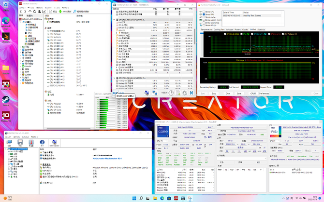Image resolution: width=324 pixels, height=202 pixels.
Task: Enable Stress GPU(s) checkbox
Action: pyautogui.click(x=204, y=26)
